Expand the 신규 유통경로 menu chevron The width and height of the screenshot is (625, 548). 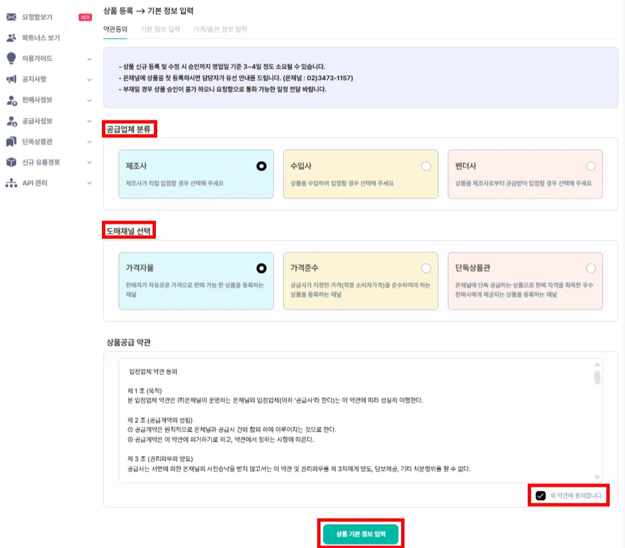click(89, 162)
